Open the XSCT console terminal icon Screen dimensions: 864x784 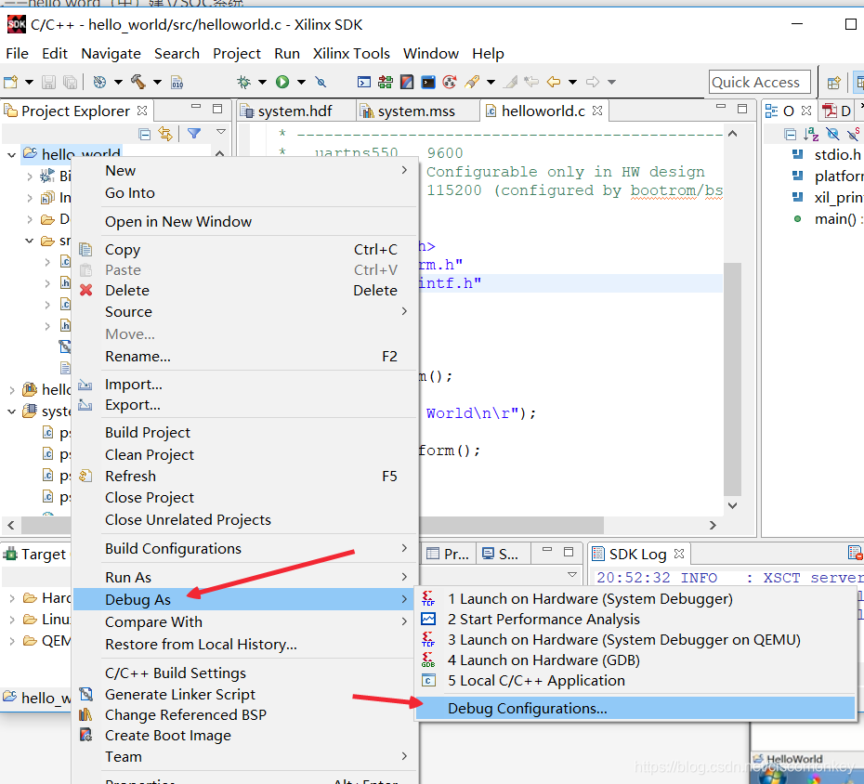[364, 82]
